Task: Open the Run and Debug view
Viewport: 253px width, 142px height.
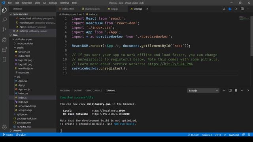Action: [4, 39]
